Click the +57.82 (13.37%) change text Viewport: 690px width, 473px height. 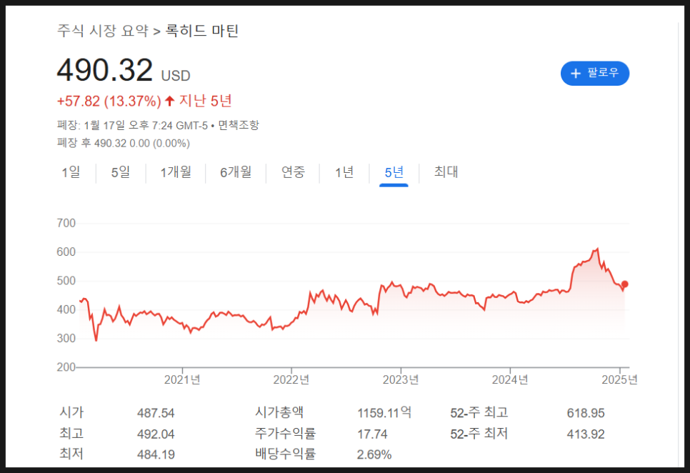[109, 101]
